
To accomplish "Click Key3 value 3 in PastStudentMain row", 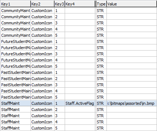I will 60,85.
